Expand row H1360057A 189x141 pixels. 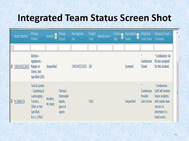[12, 101]
